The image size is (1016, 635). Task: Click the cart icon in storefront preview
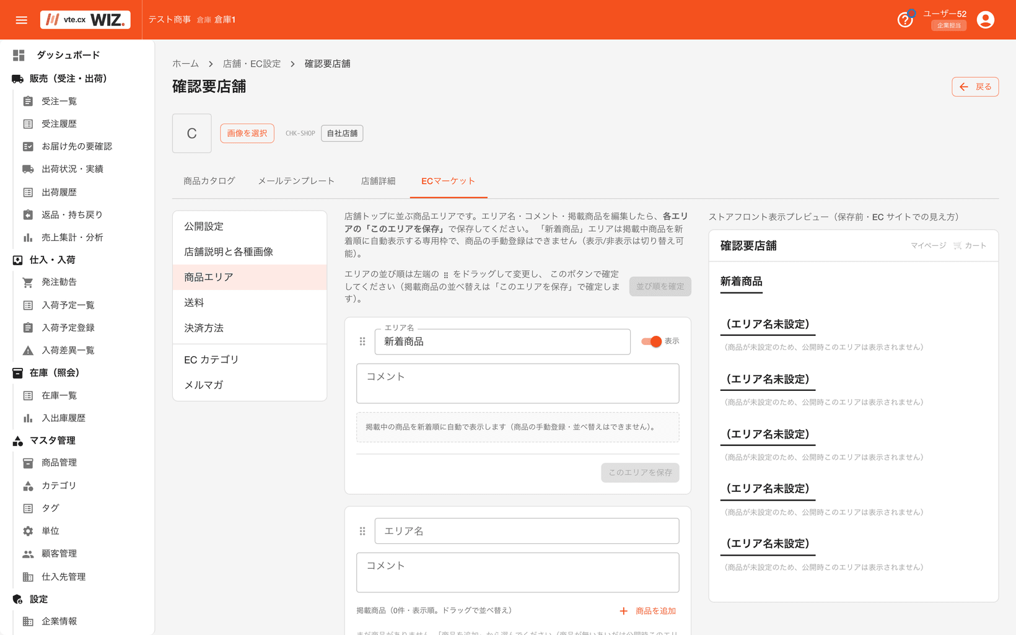957,246
